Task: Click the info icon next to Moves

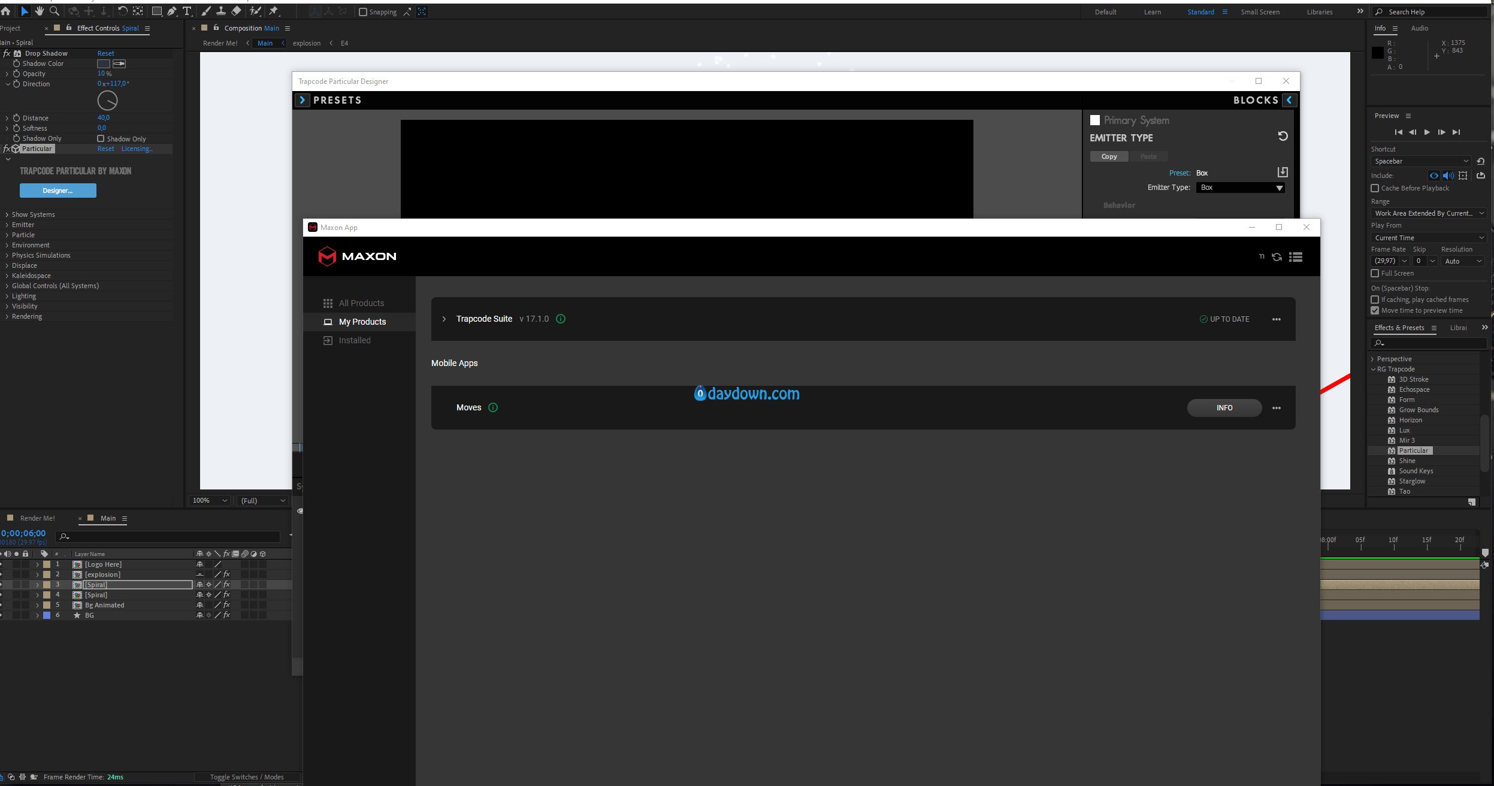Action: pyautogui.click(x=493, y=407)
